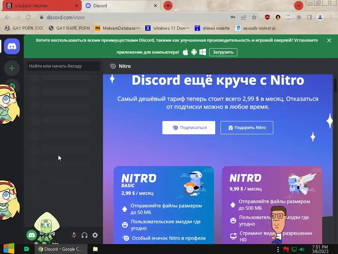Screen dimensions: 338x254
Task: Open the volume tray icon
Action: click(302, 249)
